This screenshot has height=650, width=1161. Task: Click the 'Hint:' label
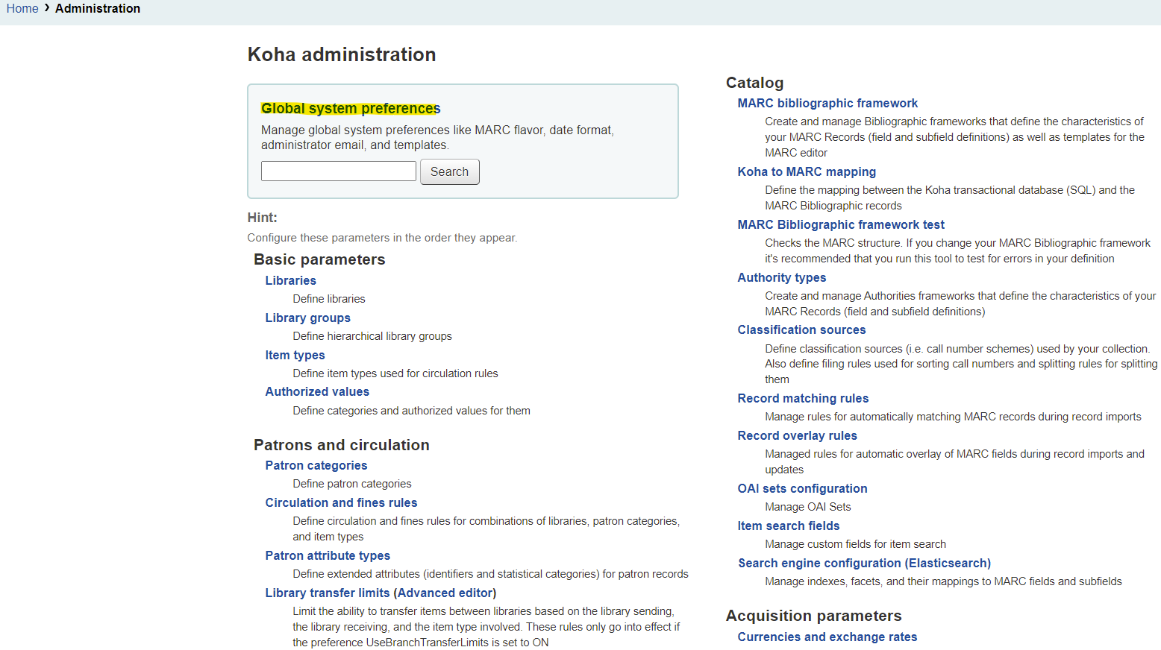coord(263,218)
